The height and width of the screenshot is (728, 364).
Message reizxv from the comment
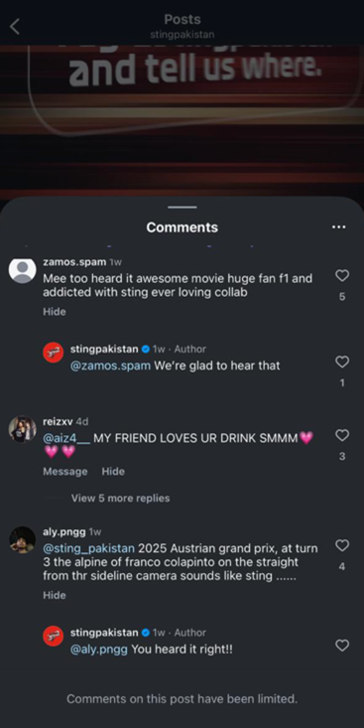click(x=64, y=471)
